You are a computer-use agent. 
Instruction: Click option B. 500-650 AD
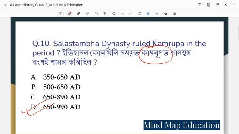tap(56, 87)
